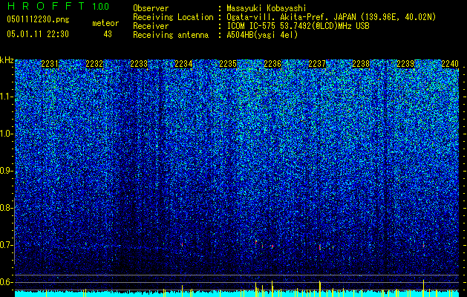
Task: Click the 1.1 frequency axis label
Action: click(6, 97)
